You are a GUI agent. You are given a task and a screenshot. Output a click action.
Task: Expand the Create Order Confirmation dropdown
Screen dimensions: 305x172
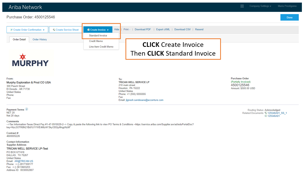click(27, 30)
